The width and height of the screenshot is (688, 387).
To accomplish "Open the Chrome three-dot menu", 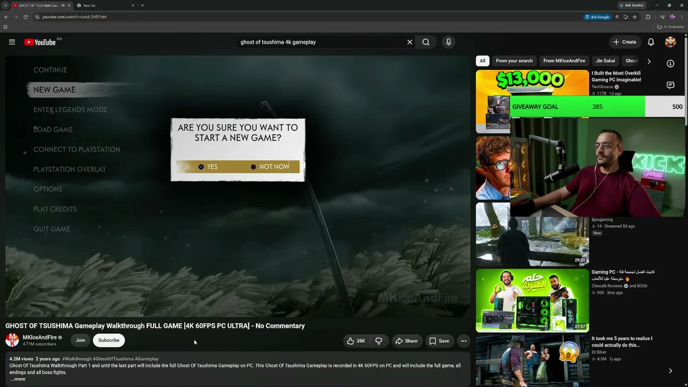I will pyautogui.click(x=682, y=17).
